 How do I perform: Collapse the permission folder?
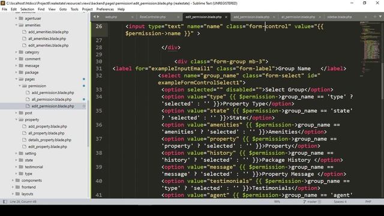tap(20, 86)
